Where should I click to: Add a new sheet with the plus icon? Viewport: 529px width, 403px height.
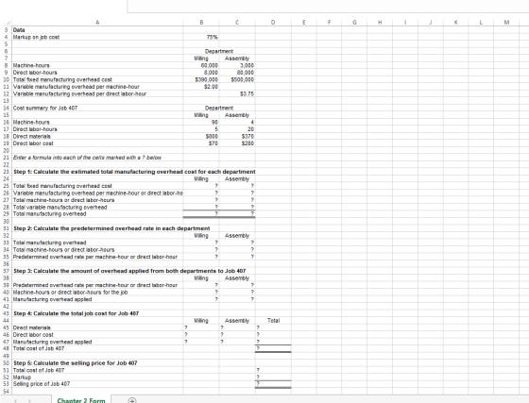[132, 400]
